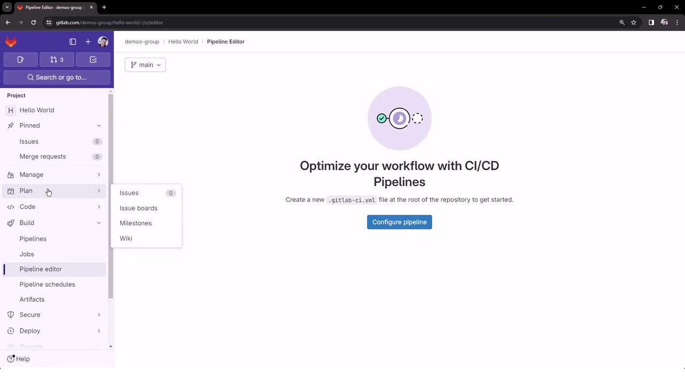Toggle the sidebar collapse icon

73,42
